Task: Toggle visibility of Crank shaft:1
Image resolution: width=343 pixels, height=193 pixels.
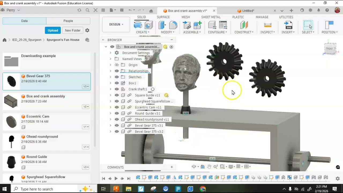Action: click(x=117, y=89)
